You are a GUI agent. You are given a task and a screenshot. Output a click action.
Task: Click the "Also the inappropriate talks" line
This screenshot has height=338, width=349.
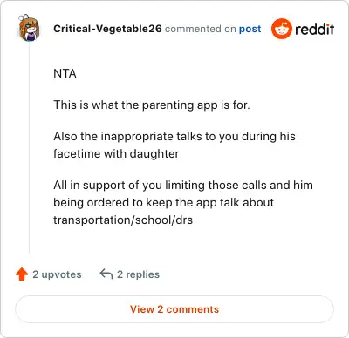coord(174,136)
